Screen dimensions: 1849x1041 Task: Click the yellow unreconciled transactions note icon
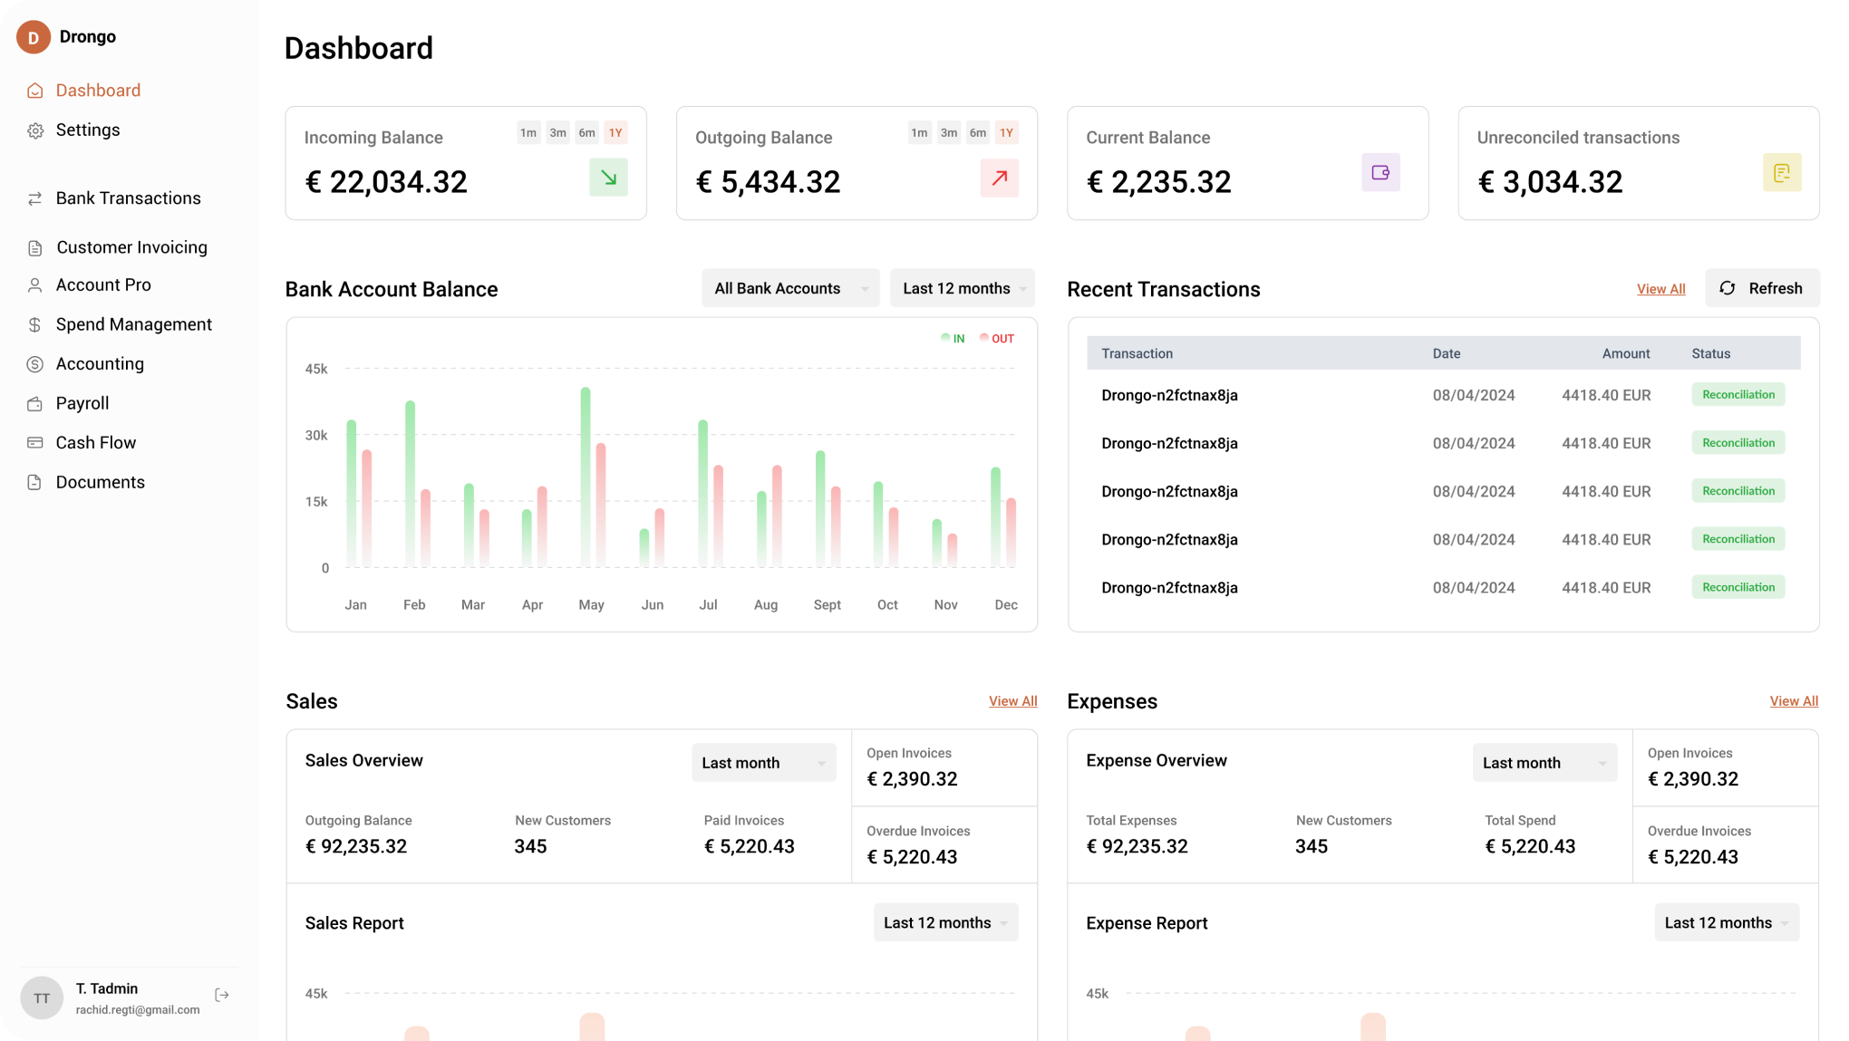(1781, 172)
